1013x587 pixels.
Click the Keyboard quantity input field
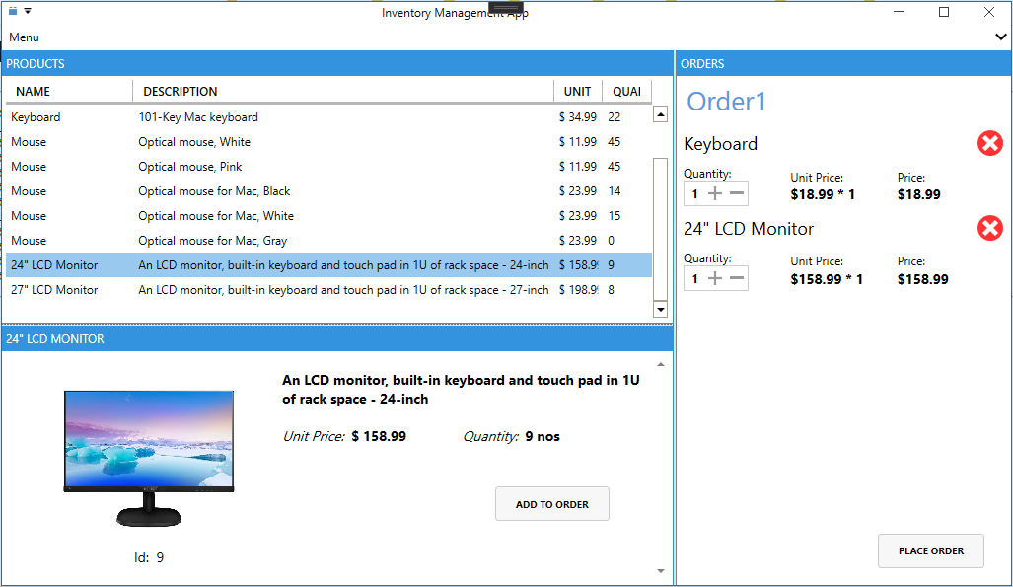click(693, 193)
